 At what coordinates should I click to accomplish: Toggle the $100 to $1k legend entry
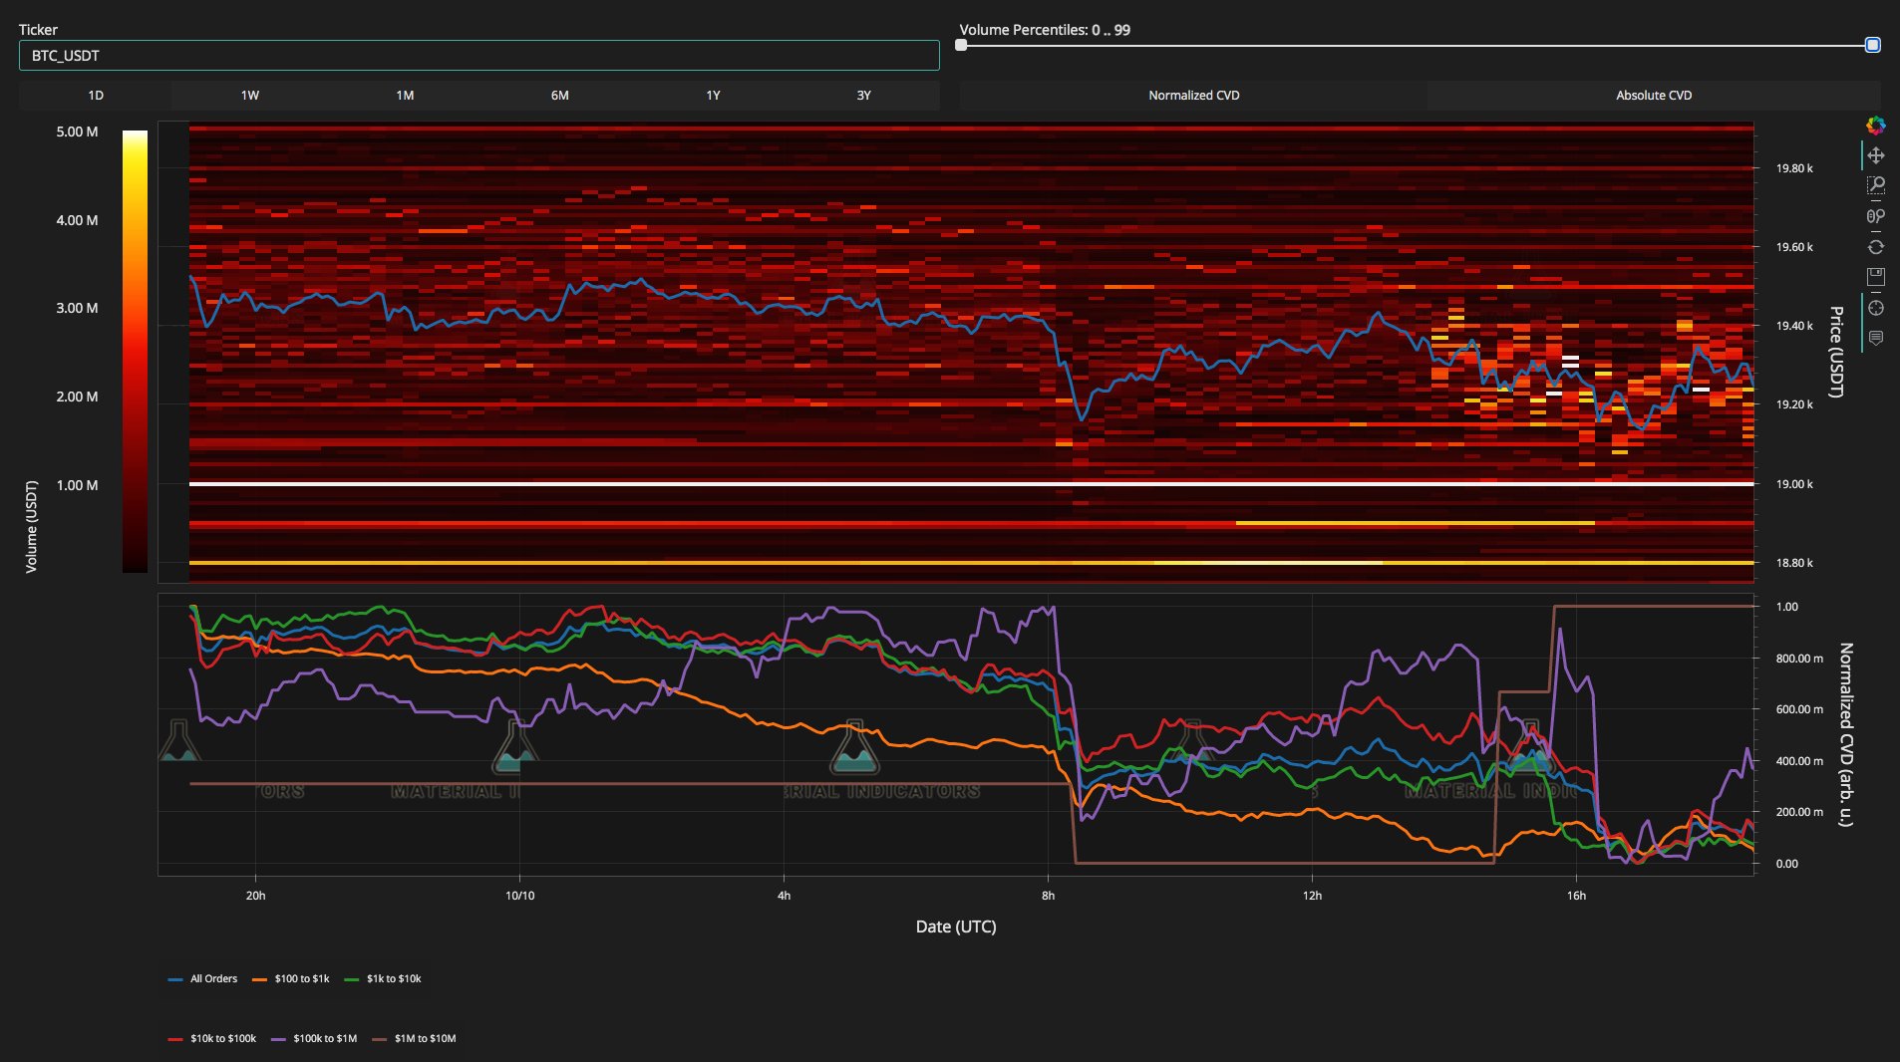click(302, 978)
